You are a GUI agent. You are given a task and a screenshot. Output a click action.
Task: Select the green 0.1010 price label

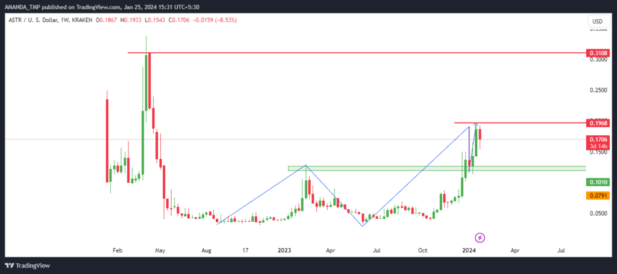[598, 182]
